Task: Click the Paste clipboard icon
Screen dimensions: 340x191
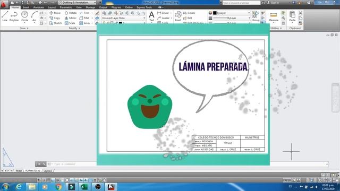Action: coord(292,16)
